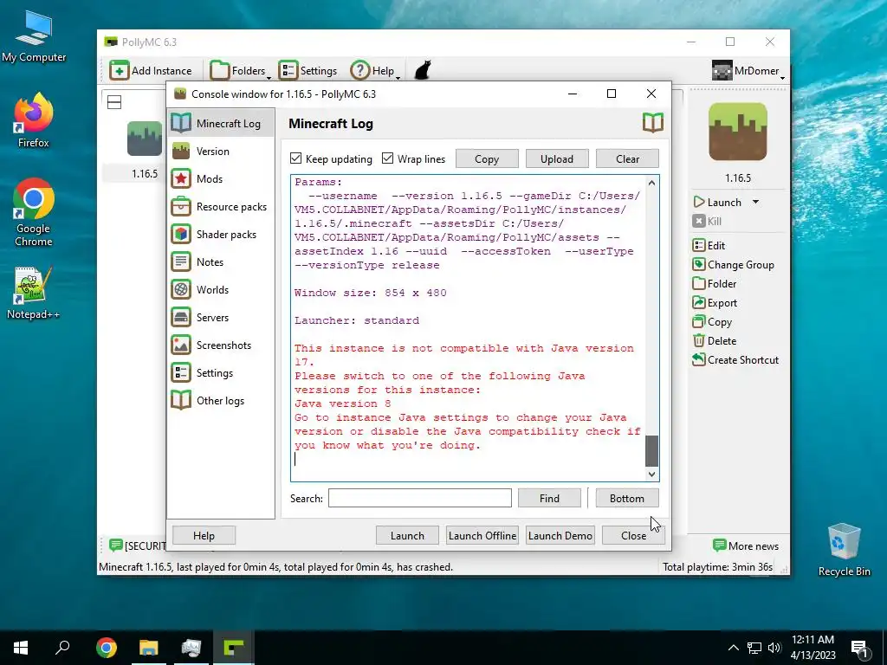Click the log scrollbar down arrow
Screen dimensions: 887x665
pos(651,475)
